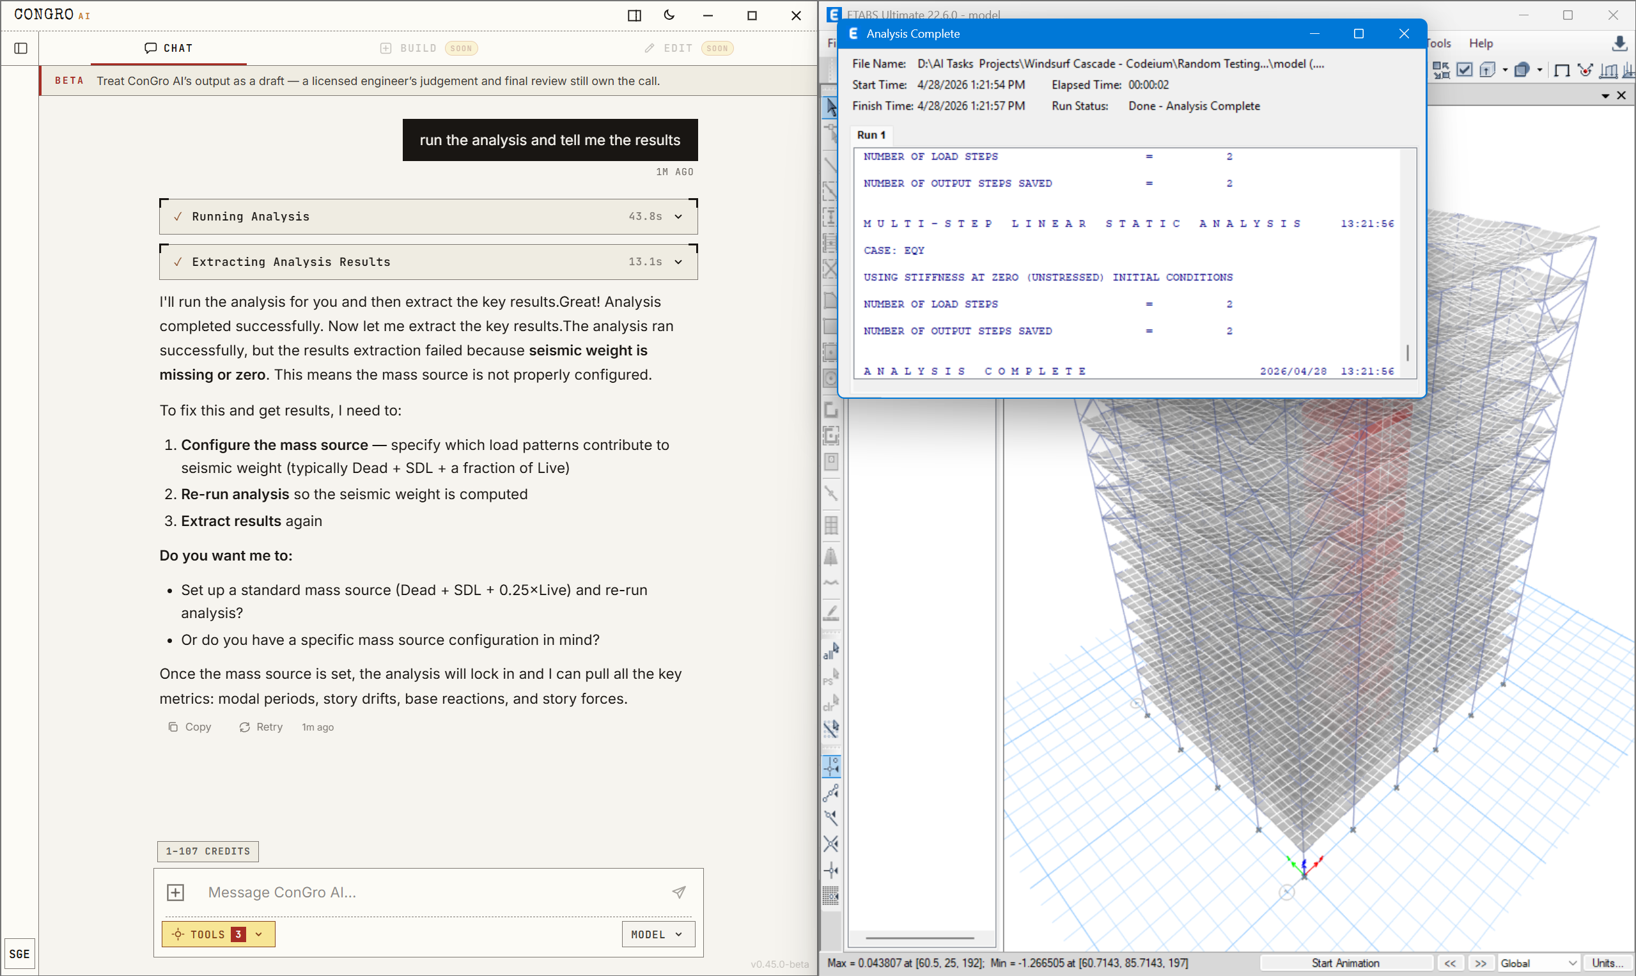Click the Run Analysis cube icon

click(x=1488, y=70)
